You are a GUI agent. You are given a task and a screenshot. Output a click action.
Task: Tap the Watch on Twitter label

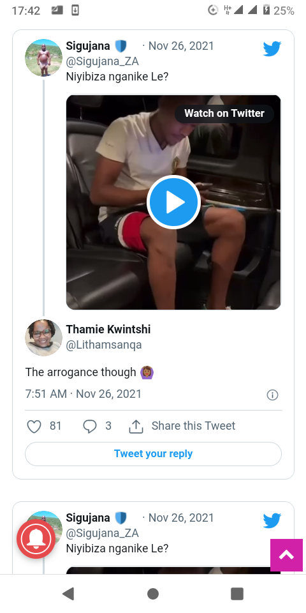[224, 114]
